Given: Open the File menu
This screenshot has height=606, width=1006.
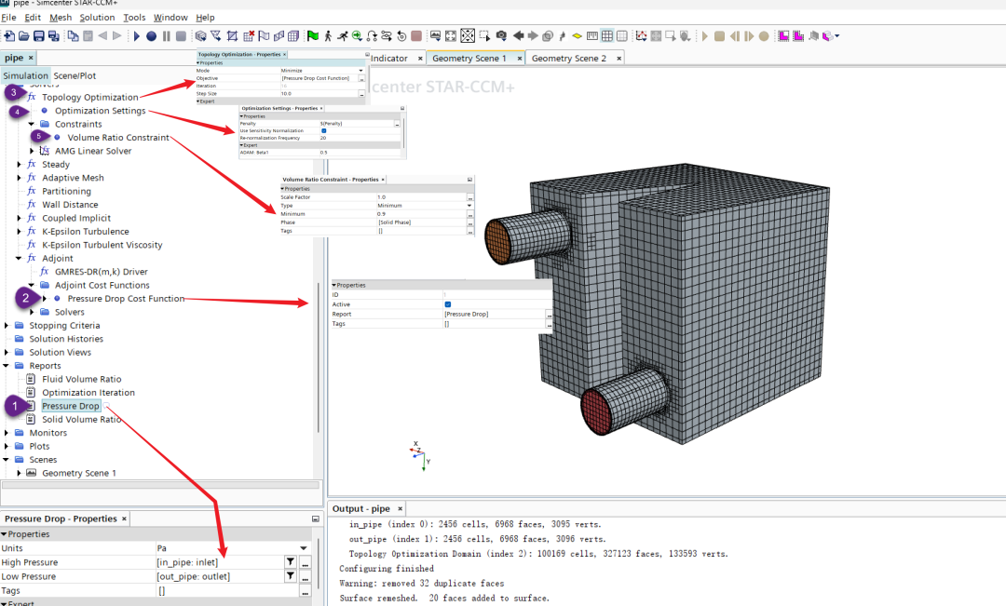Looking at the screenshot, I should [x=8, y=18].
